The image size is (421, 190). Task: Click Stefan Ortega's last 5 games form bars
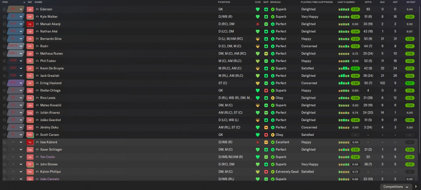pos(344,91)
